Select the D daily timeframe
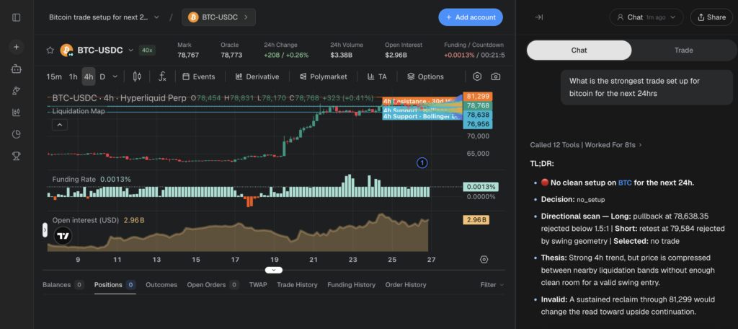 (102, 76)
